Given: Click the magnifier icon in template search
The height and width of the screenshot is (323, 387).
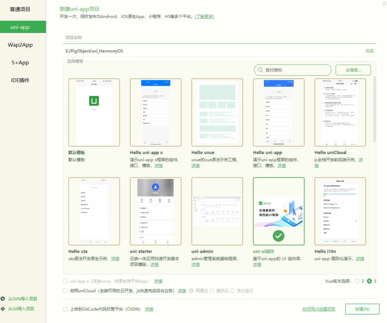Looking at the screenshot, I should click(x=260, y=70).
